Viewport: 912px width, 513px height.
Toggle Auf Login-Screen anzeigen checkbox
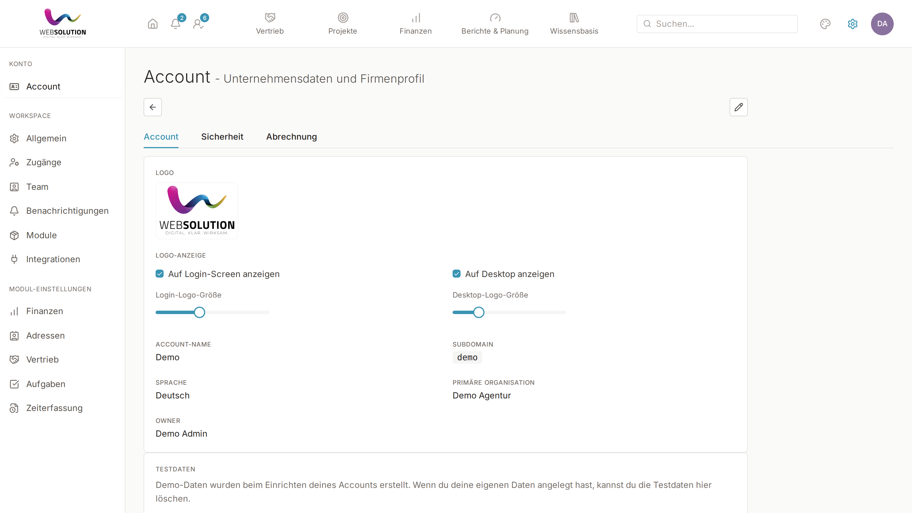[160, 274]
